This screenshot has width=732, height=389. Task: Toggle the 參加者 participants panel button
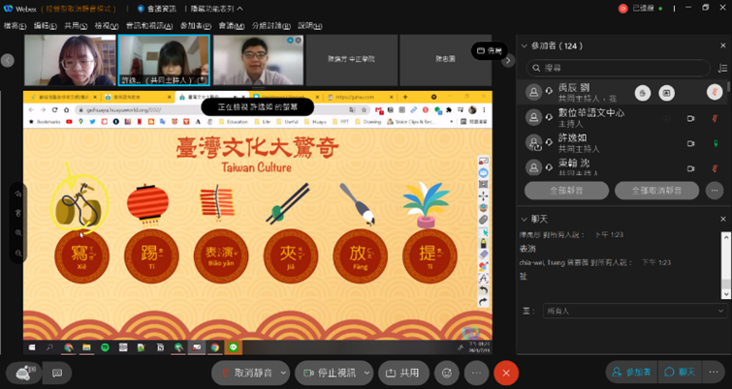point(631,372)
